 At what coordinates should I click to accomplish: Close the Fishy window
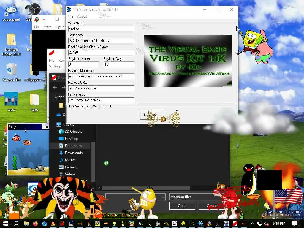(46, 127)
